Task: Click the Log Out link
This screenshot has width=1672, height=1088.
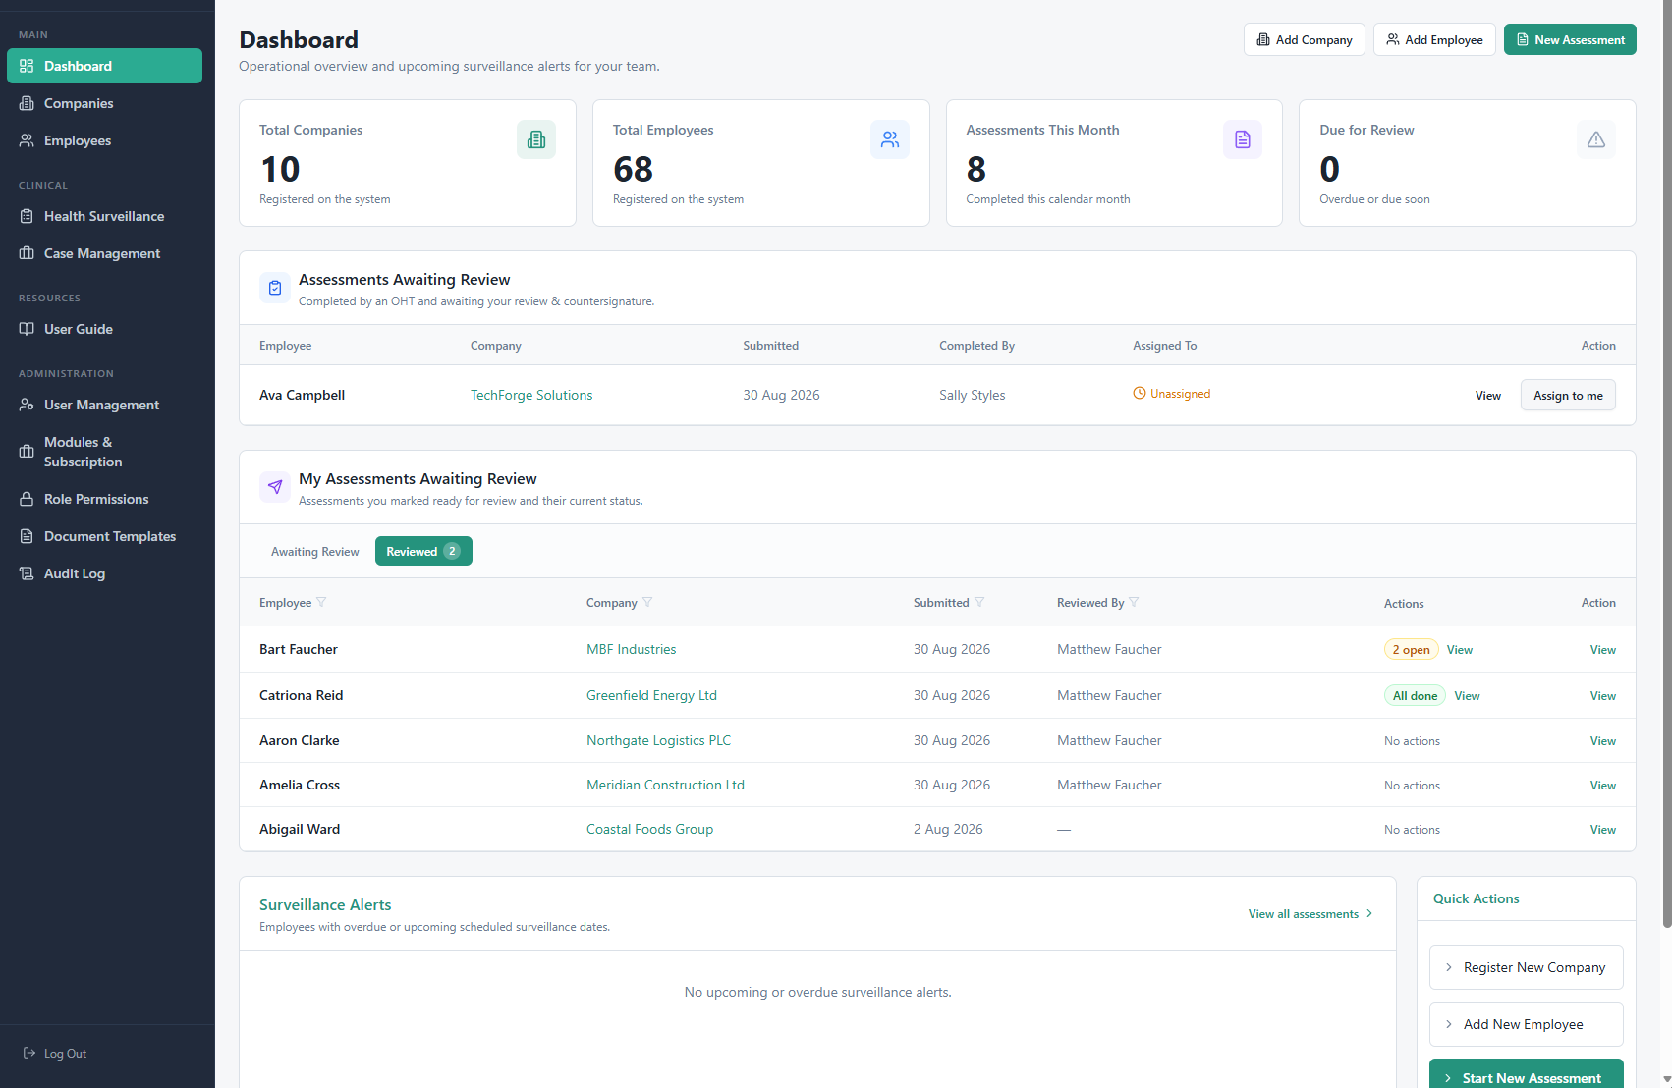Action: [55, 1053]
